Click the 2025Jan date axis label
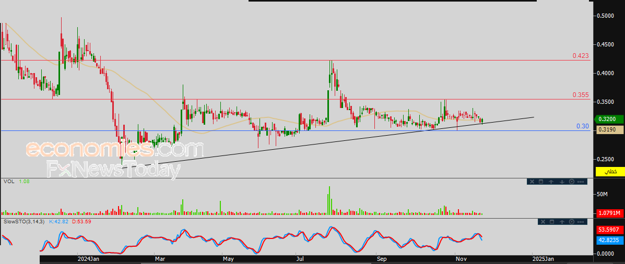This screenshot has height=264, width=625. click(544, 259)
